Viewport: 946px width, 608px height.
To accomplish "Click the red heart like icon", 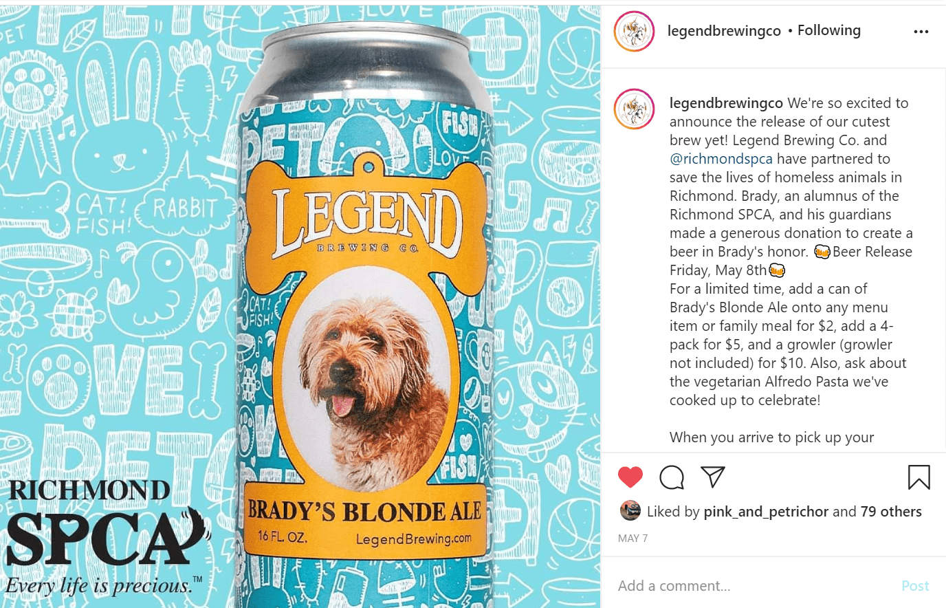I will pos(630,477).
